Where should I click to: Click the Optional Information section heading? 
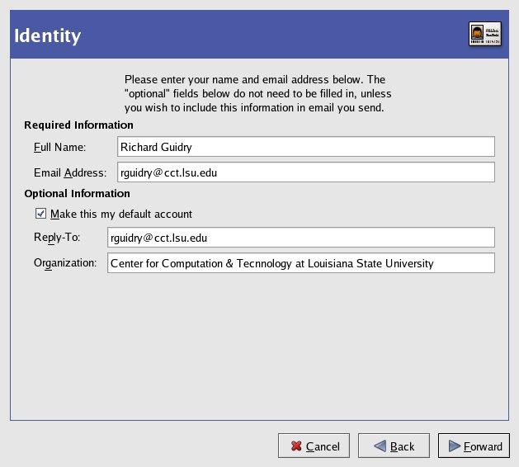77,194
